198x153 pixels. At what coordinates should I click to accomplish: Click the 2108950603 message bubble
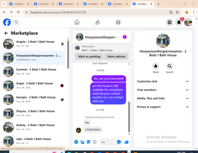point(93,130)
